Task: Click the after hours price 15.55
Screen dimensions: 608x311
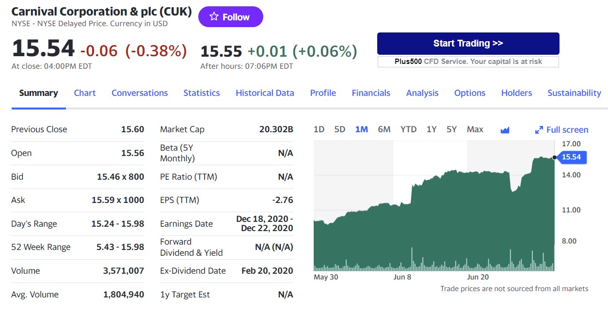Action: pyautogui.click(x=221, y=51)
